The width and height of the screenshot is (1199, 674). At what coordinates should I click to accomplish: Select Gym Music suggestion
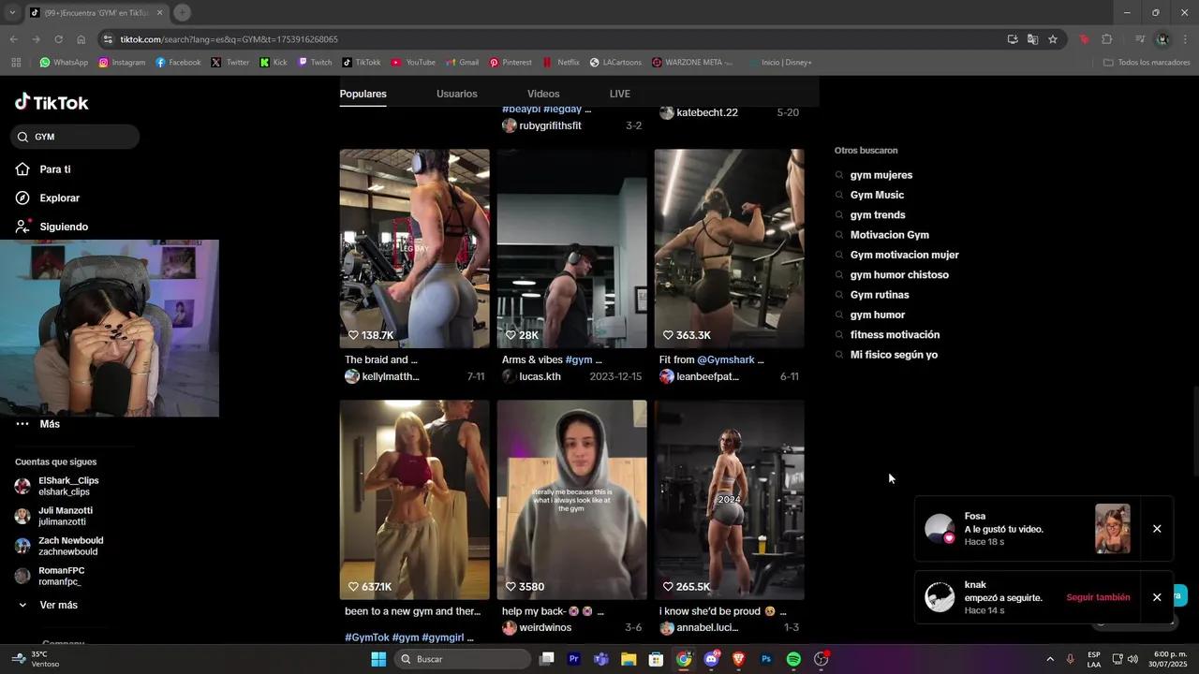click(877, 195)
